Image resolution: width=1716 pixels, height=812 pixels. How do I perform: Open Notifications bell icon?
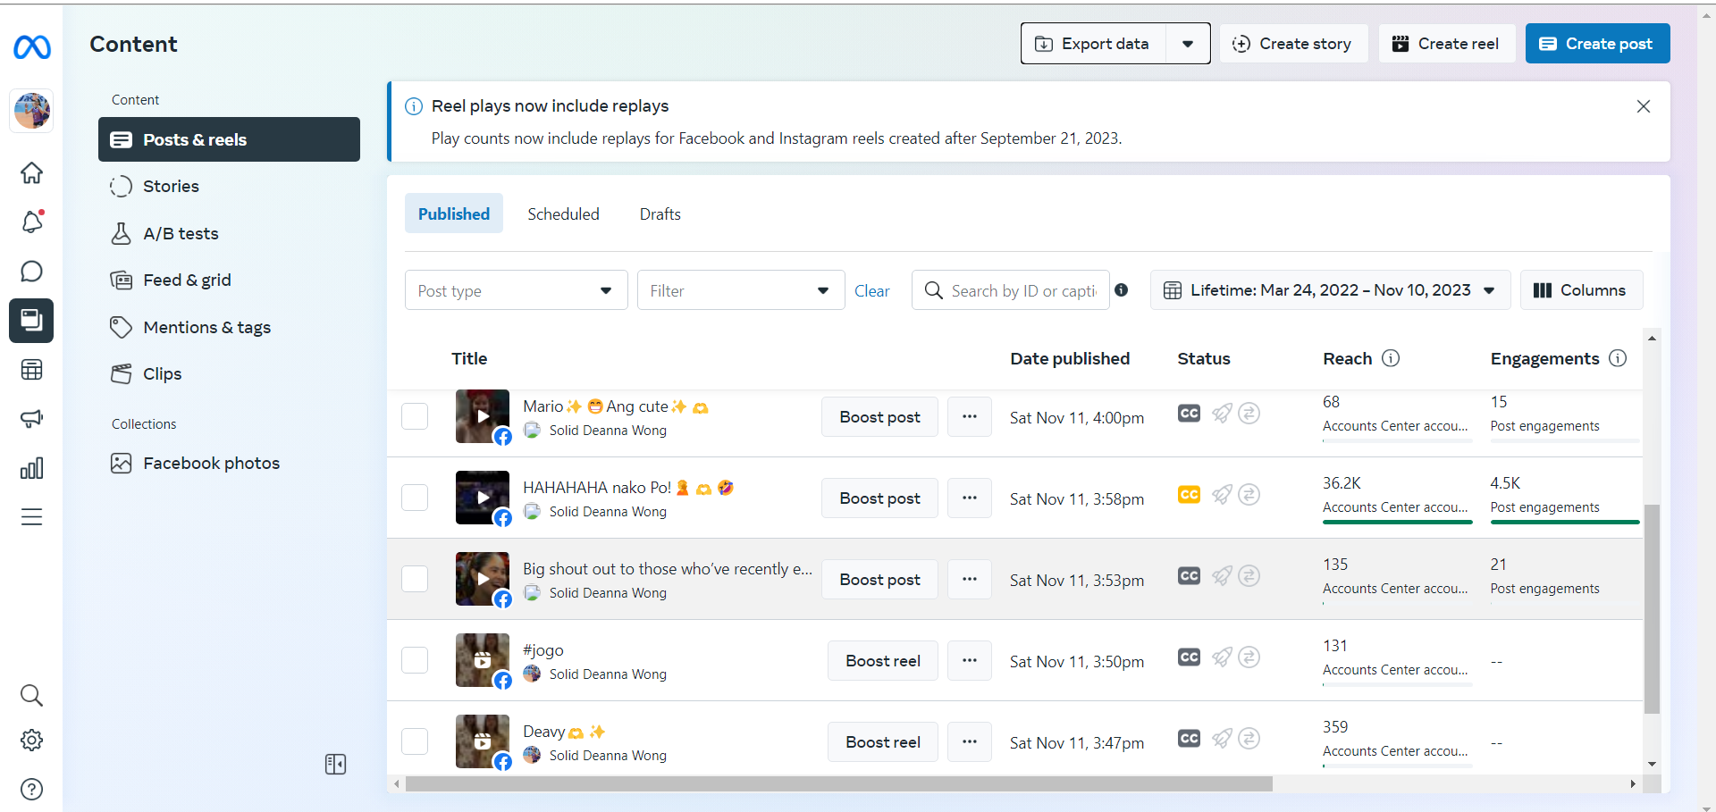31,222
